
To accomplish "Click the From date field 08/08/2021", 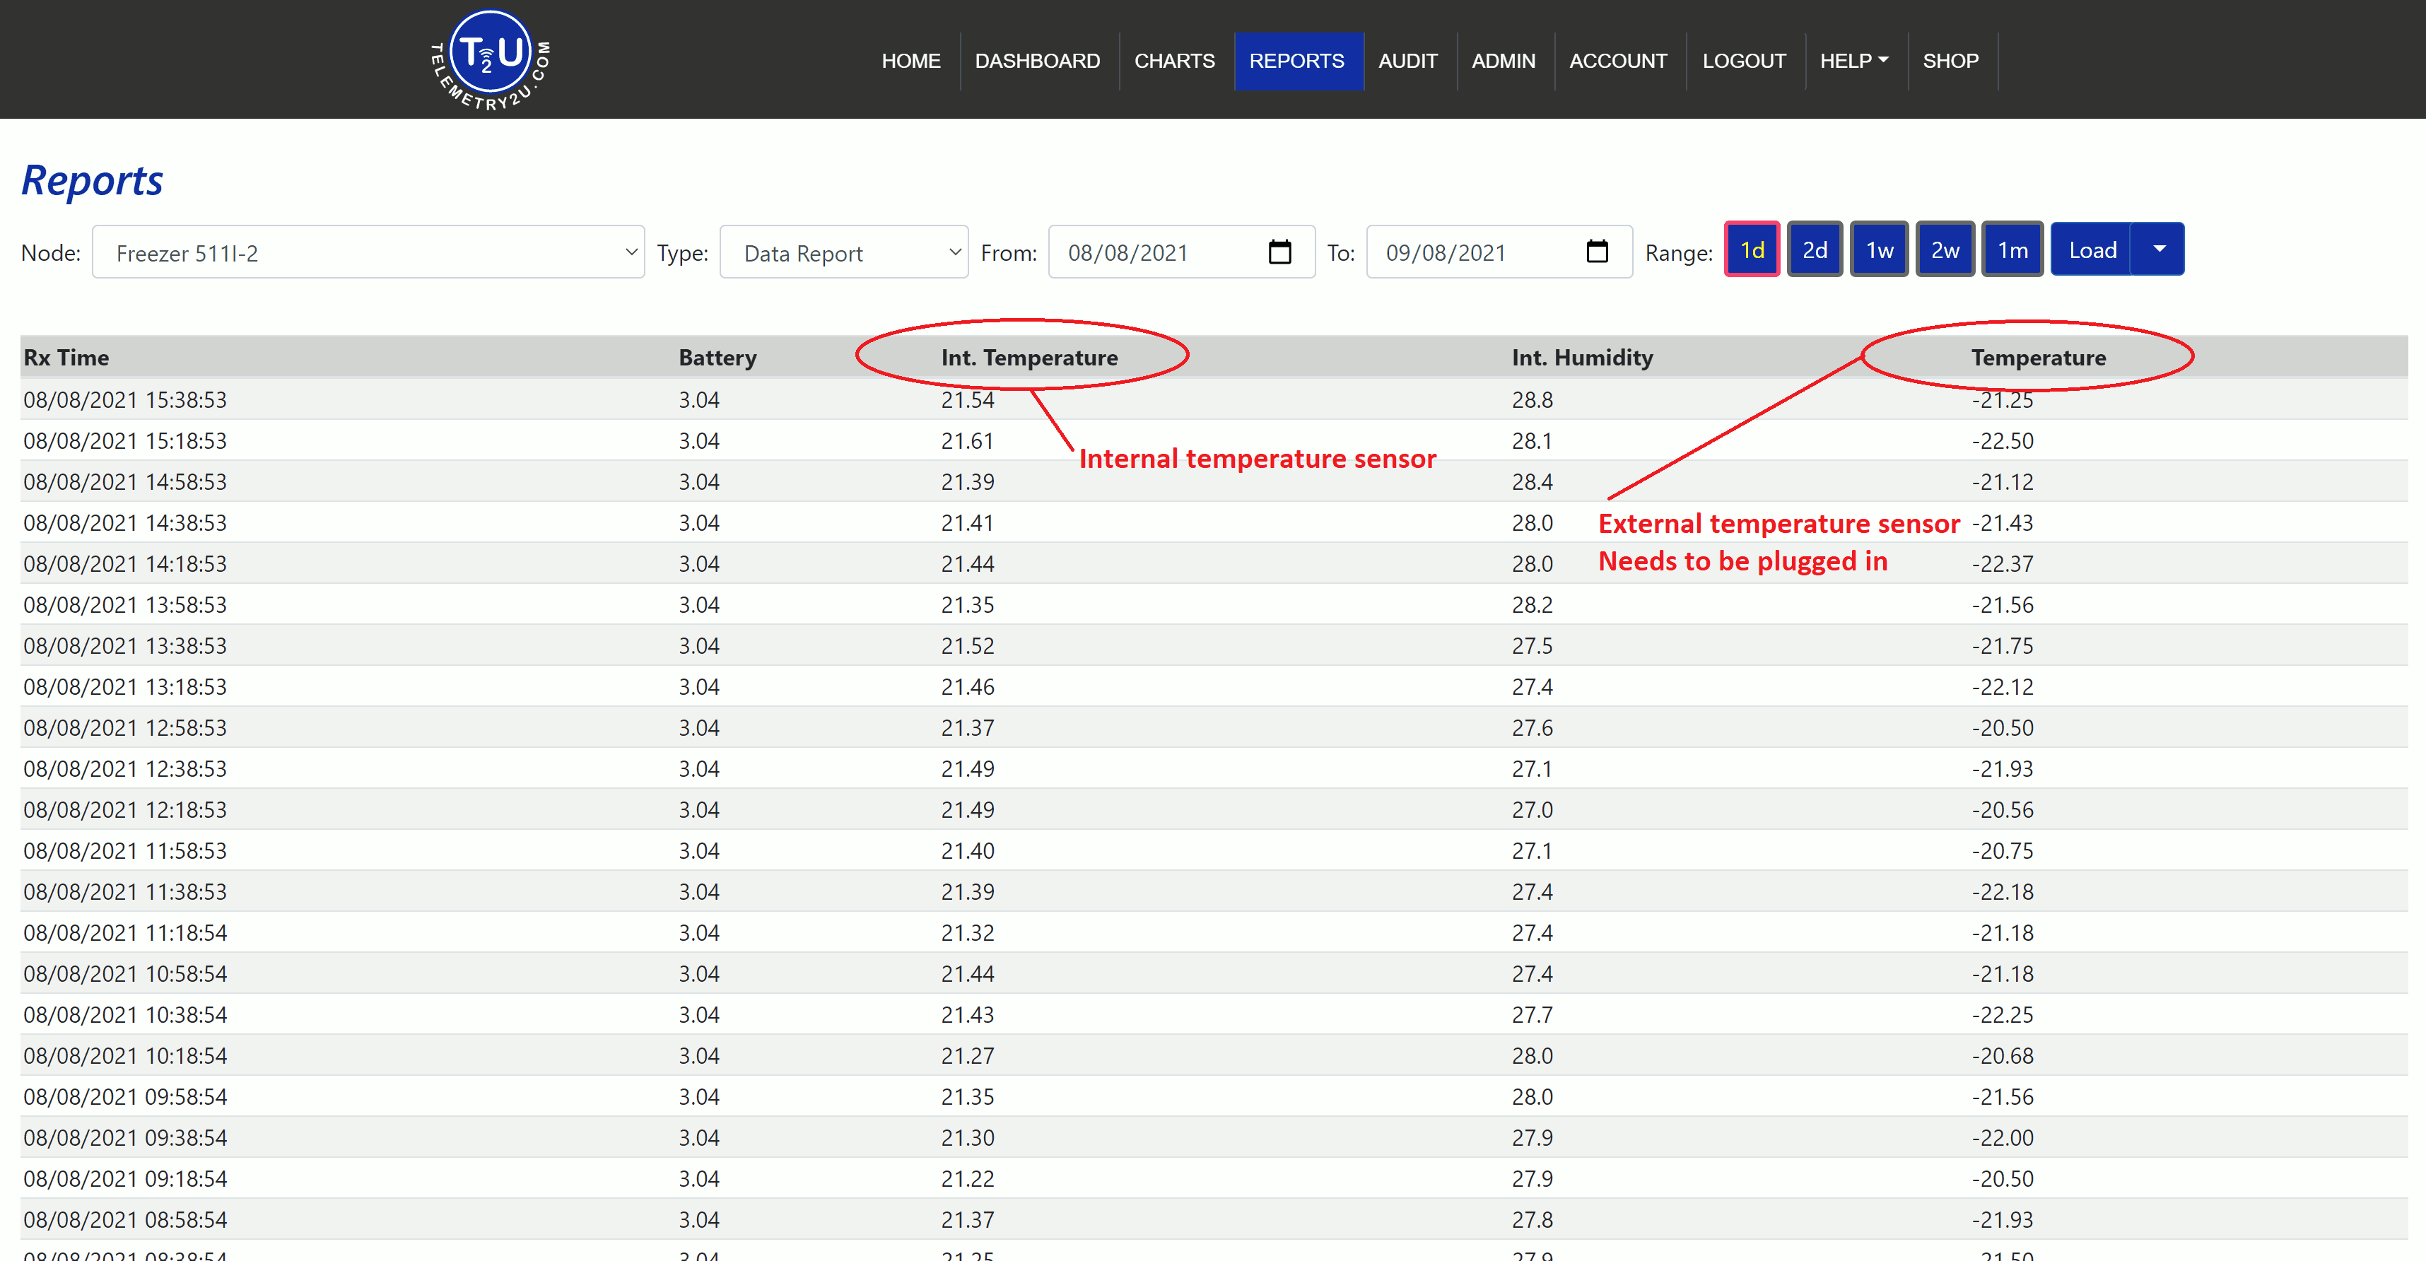I will (1182, 252).
